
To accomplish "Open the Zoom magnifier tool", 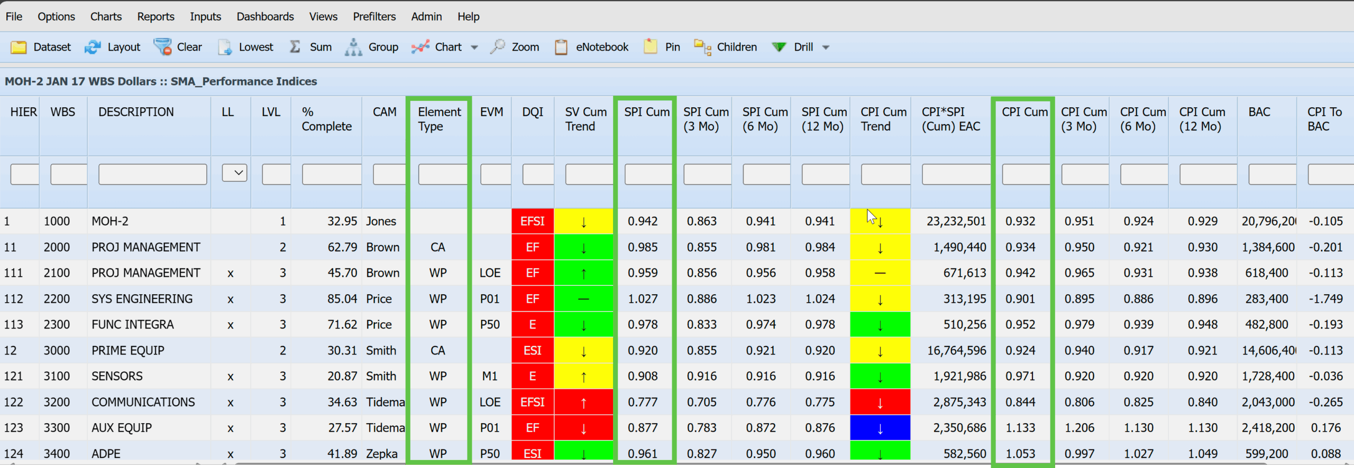I will click(497, 47).
